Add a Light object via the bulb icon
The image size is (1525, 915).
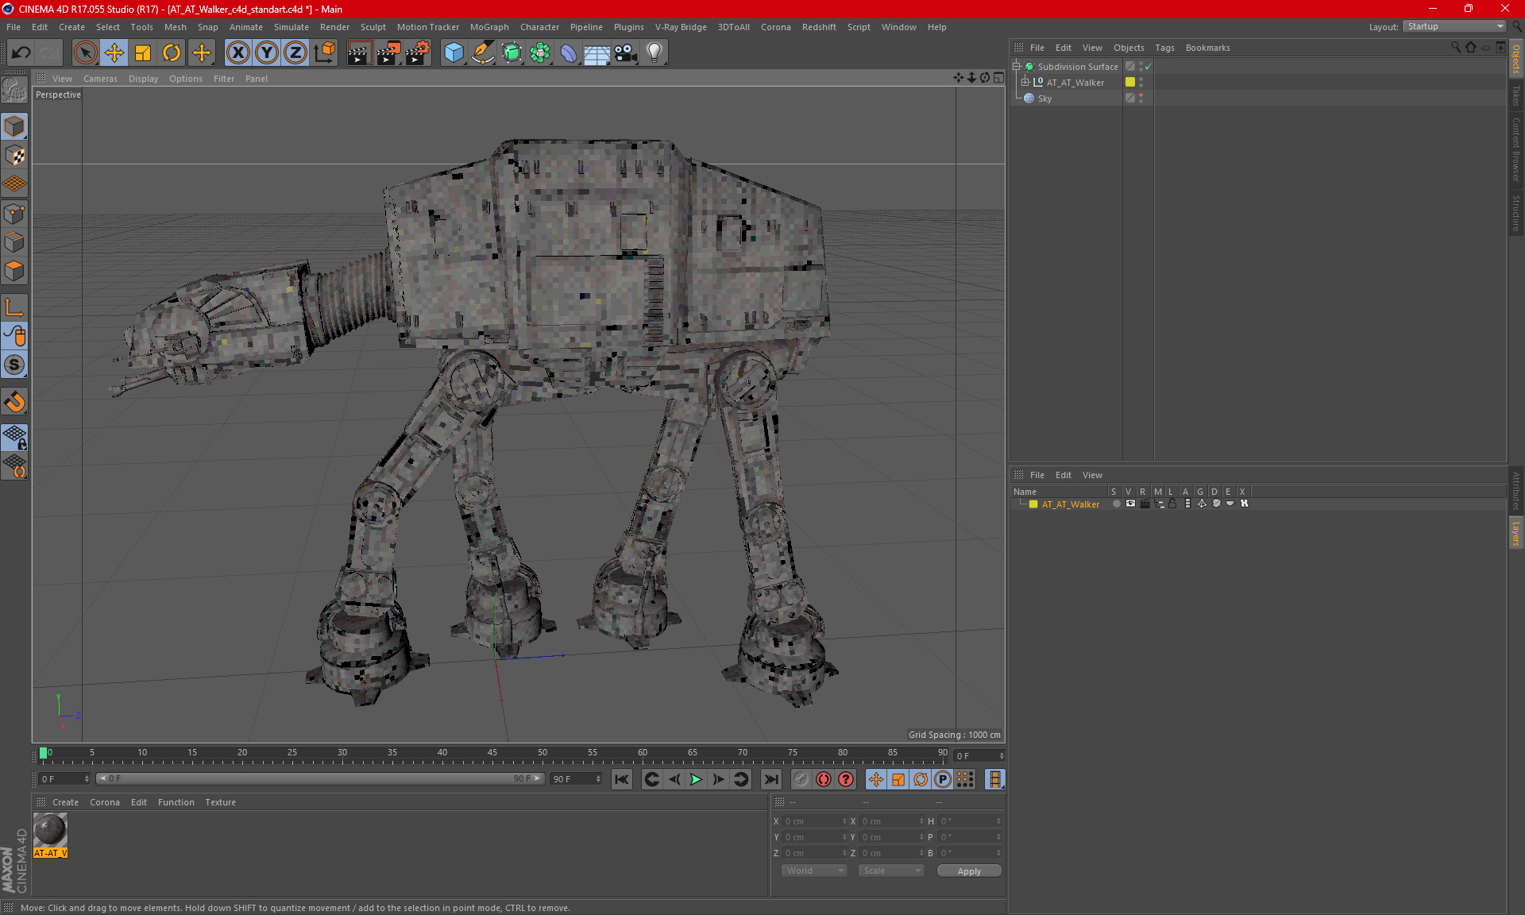654,53
